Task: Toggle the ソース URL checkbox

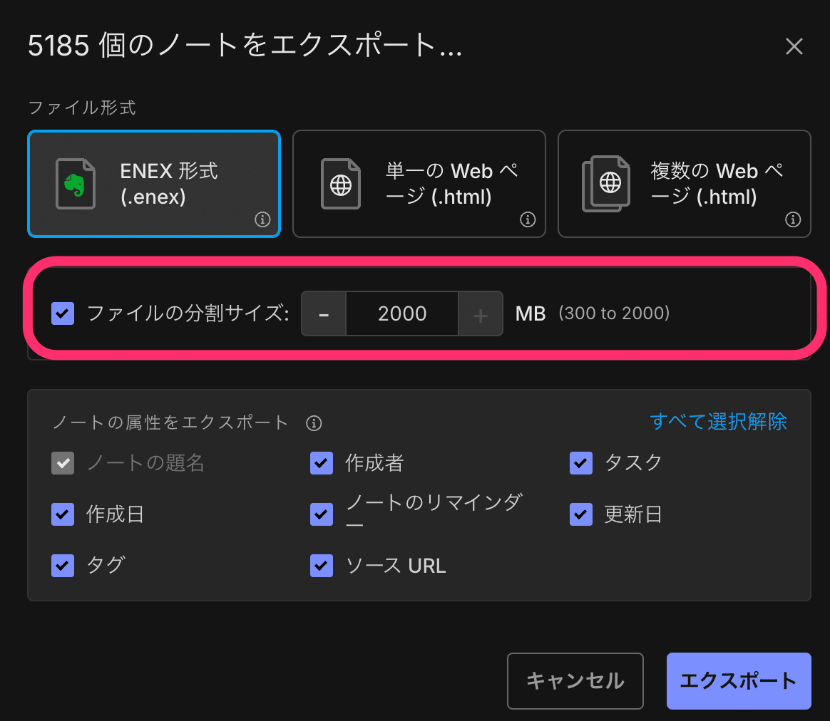Action: 322,566
